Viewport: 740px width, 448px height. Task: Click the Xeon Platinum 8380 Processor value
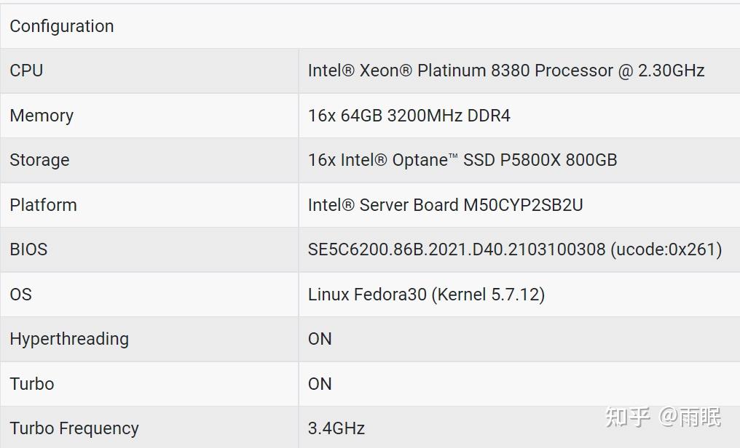coord(506,71)
